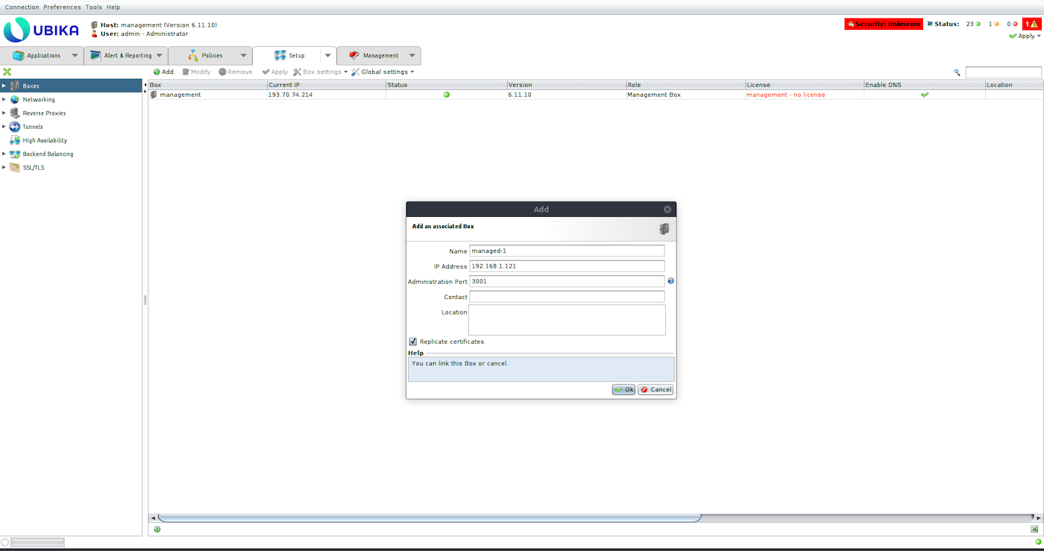Viewport: 1044px width, 551px height.
Task: Toggle Replicate certificates checkbox
Action: click(x=413, y=341)
